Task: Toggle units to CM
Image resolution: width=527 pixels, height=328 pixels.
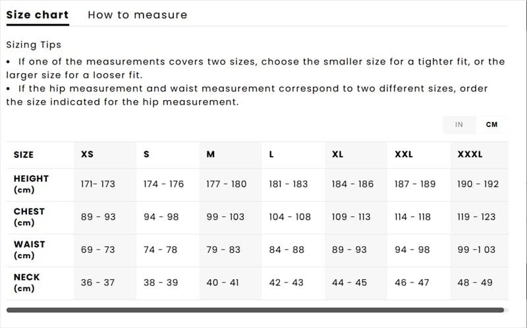Action: (491, 124)
